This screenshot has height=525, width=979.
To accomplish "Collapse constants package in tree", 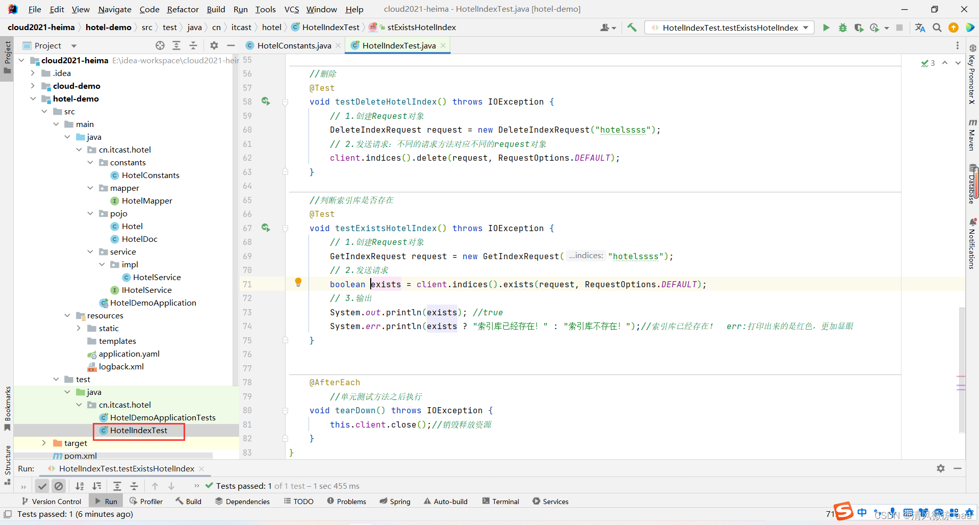I will point(90,162).
